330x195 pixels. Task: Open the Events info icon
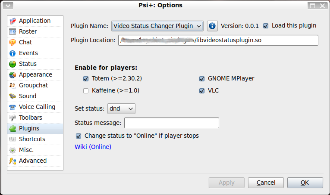tap(12, 53)
